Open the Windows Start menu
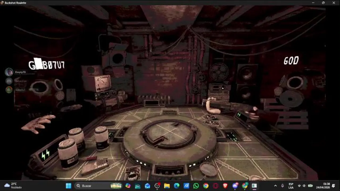The image size is (340, 191). point(68,186)
